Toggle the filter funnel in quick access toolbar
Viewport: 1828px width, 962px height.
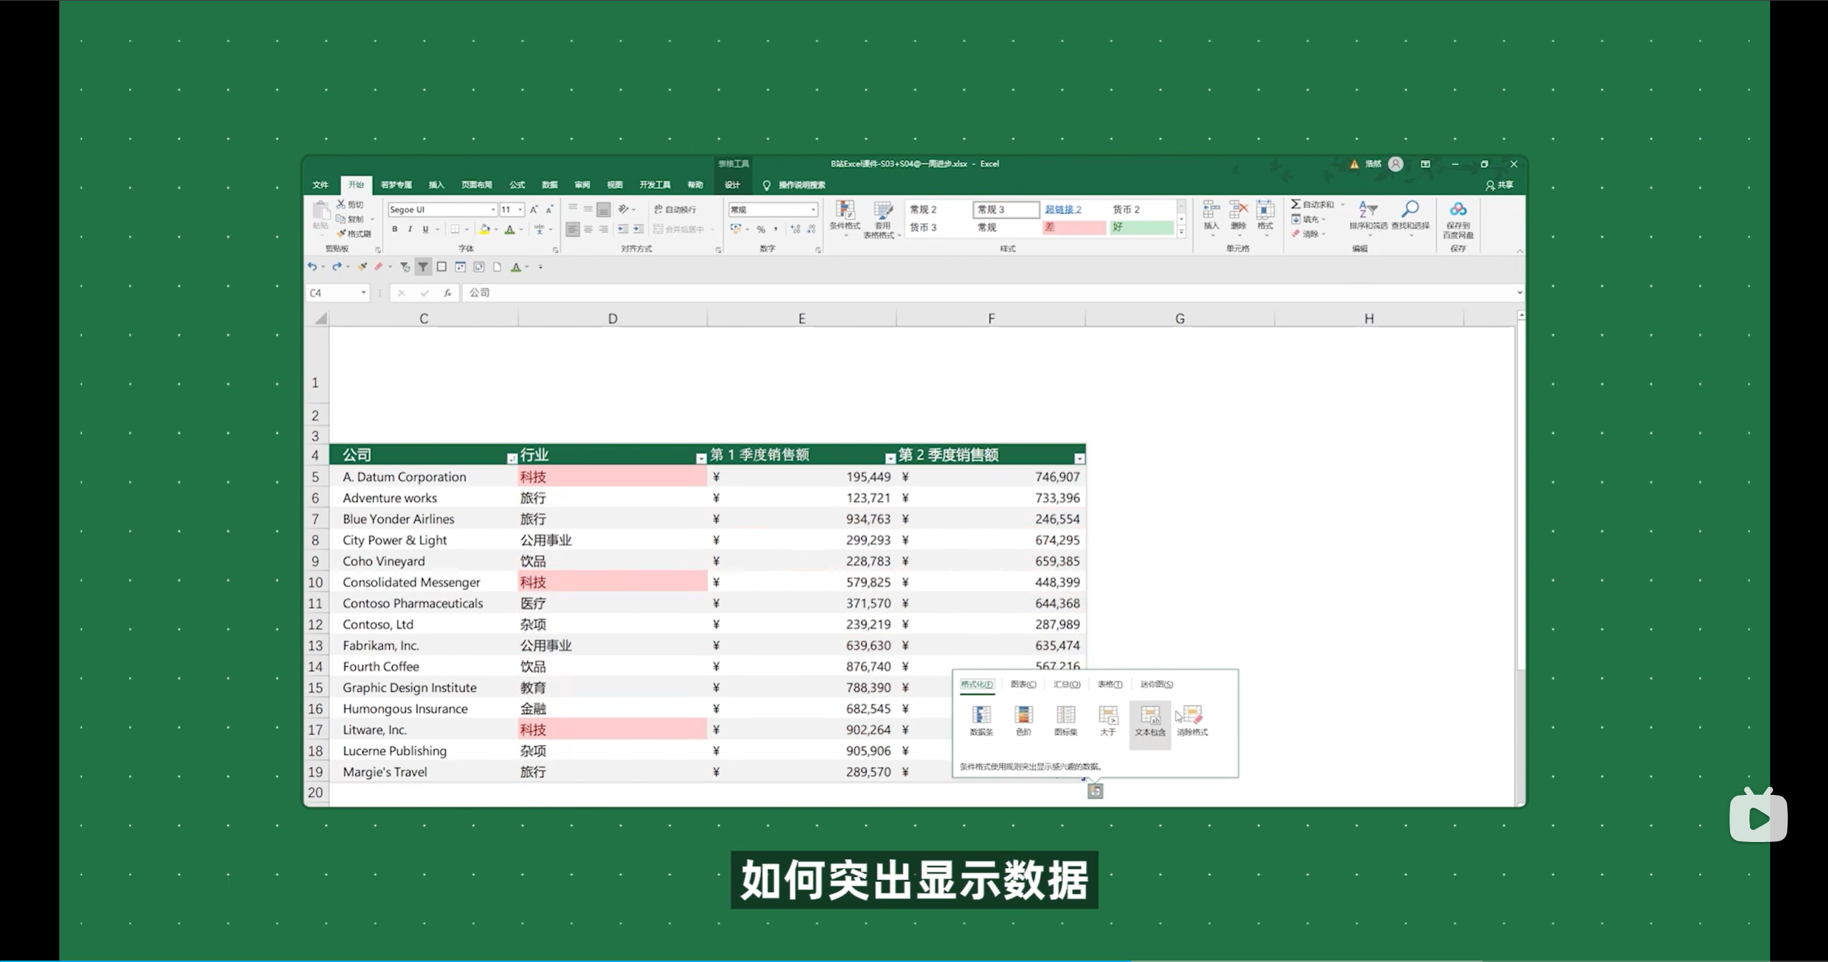click(x=423, y=267)
